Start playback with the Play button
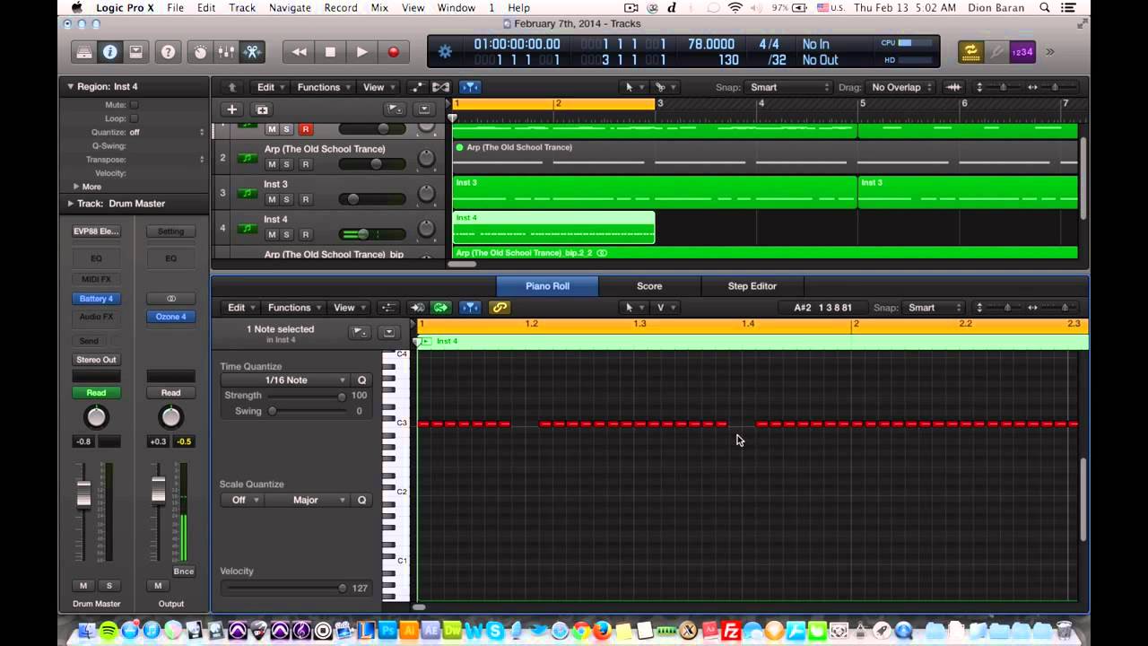 [x=361, y=52]
